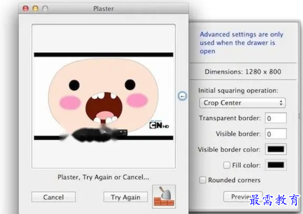Open the Crop Center squaring dropdown
Image resolution: width=303 pixels, height=214 pixels.
(x=242, y=103)
